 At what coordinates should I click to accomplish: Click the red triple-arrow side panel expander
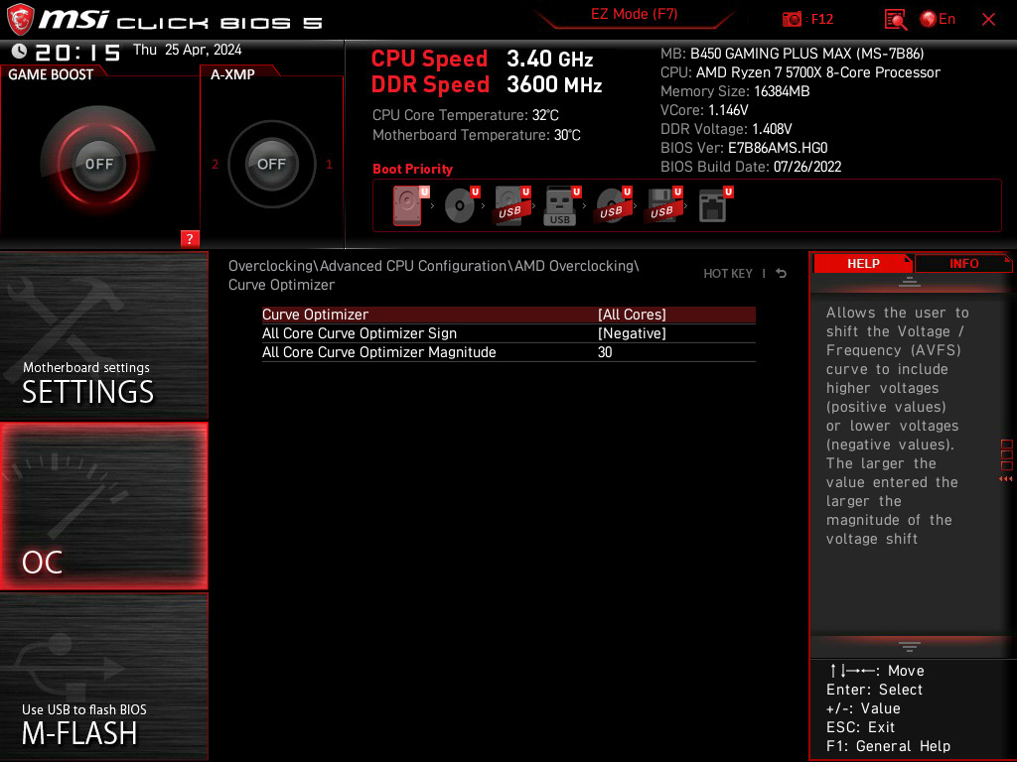tap(1006, 479)
